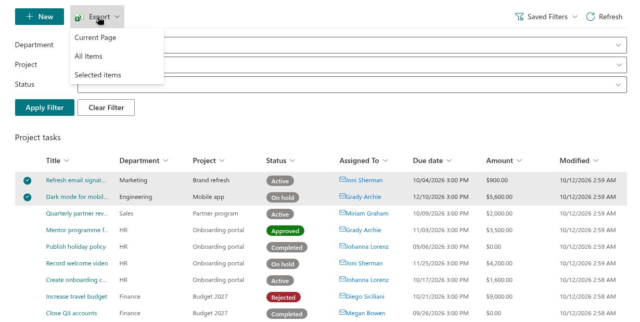Choose Current Page from Export menu
Image resolution: width=640 pixels, height=322 pixels.
pos(117,37)
